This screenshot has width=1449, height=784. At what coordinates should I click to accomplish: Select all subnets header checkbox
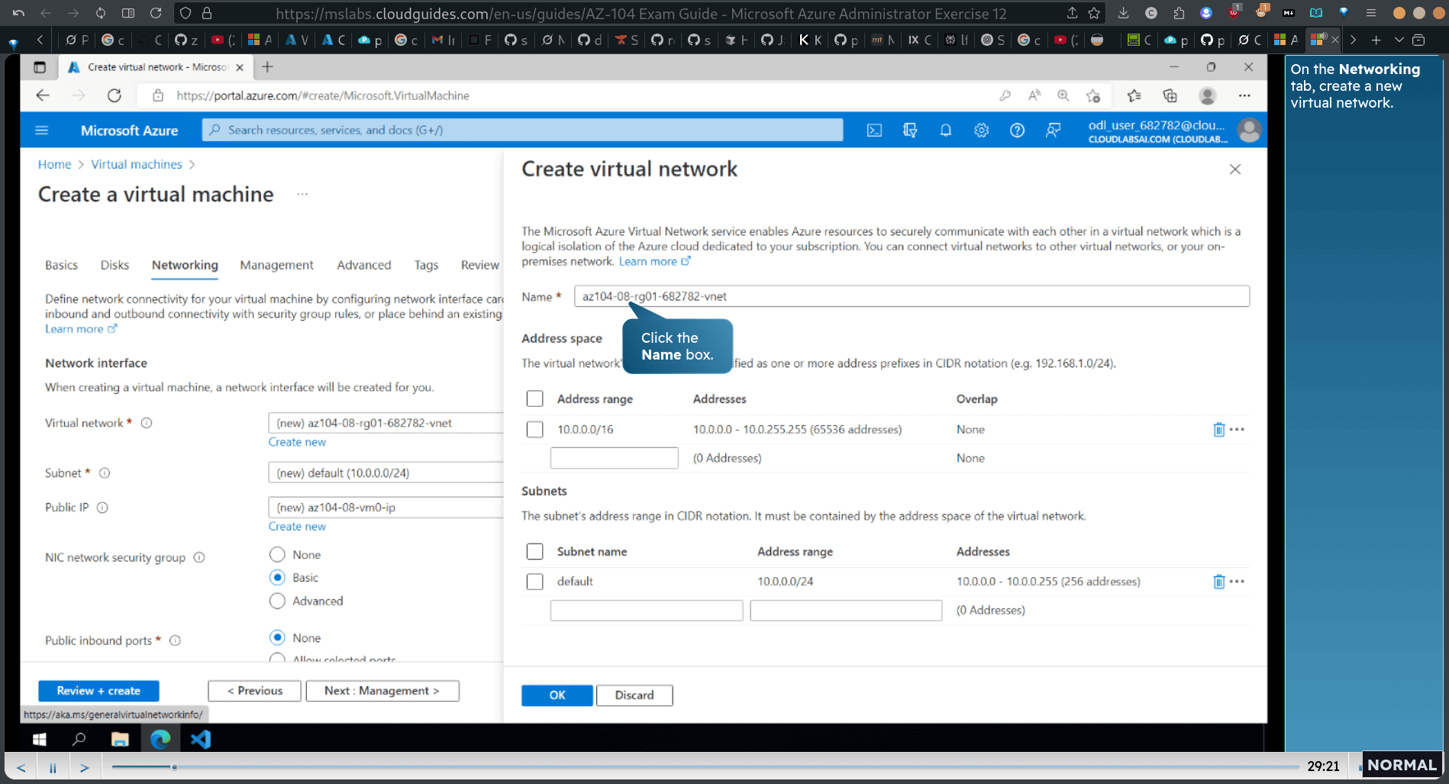click(x=534, y=551)
